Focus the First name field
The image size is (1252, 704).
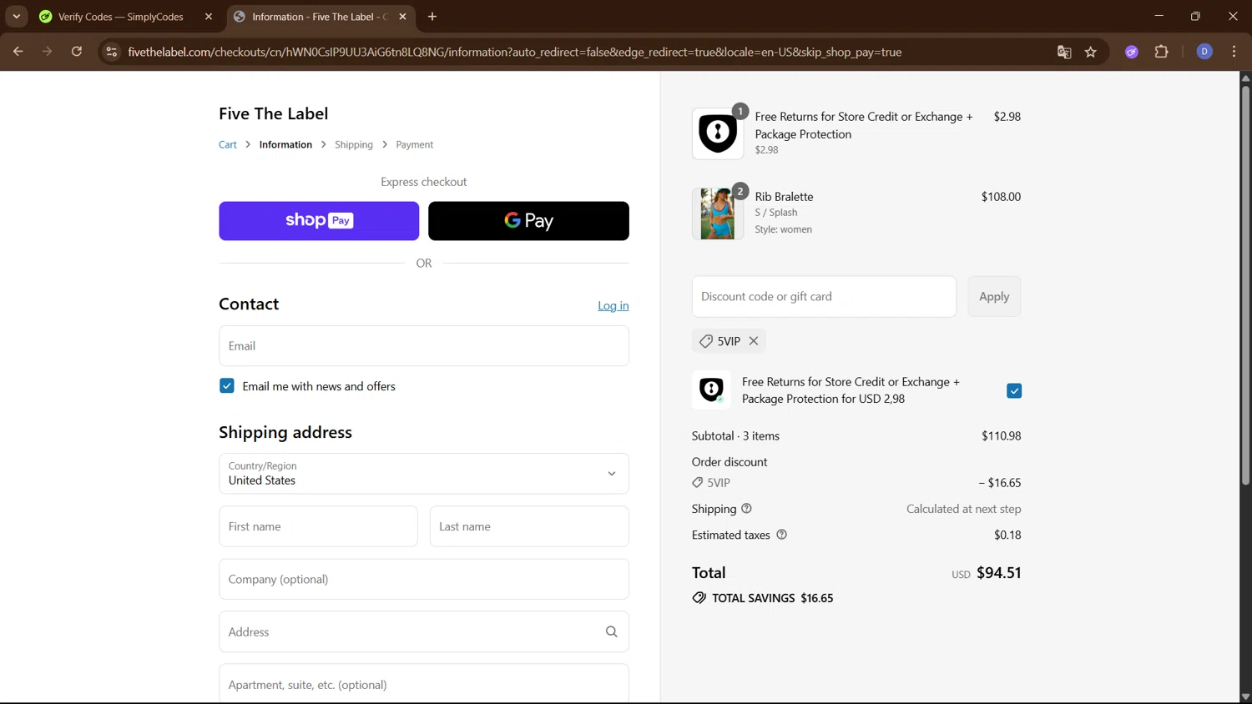pos(318,526)
